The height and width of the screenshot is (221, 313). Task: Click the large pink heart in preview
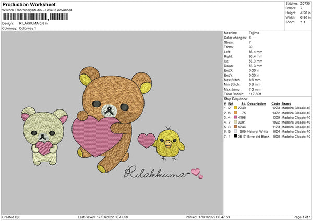97,136
